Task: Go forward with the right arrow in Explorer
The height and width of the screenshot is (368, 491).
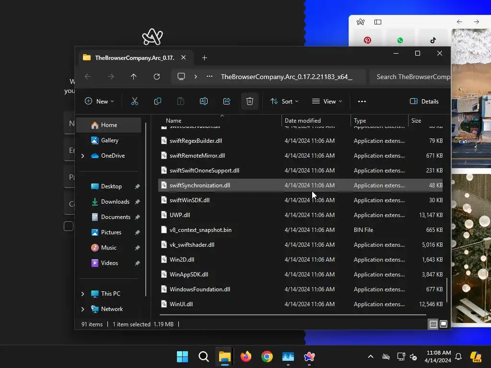Action: click(x=111, y=77)
